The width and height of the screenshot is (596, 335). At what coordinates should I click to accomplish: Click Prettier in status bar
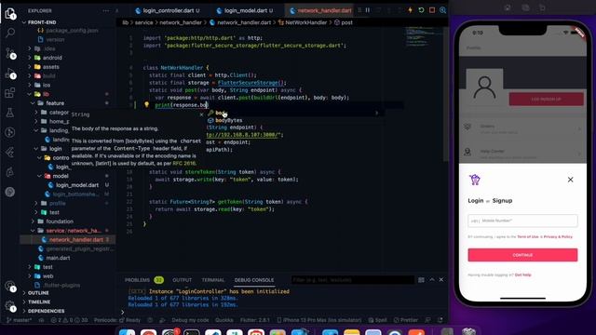click(407, 320)
